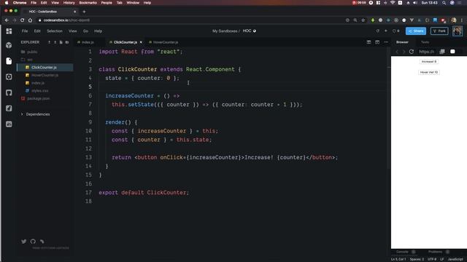
Task: Click the split editor layout icon
Action: click(x=368, y=42)
